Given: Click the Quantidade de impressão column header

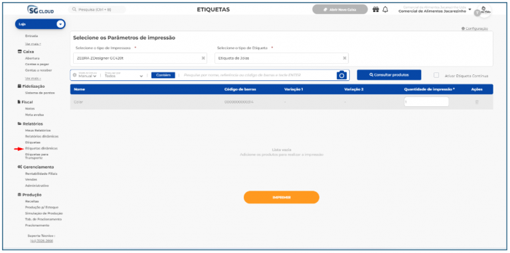Looking at the screenshot, I should 430,90.
